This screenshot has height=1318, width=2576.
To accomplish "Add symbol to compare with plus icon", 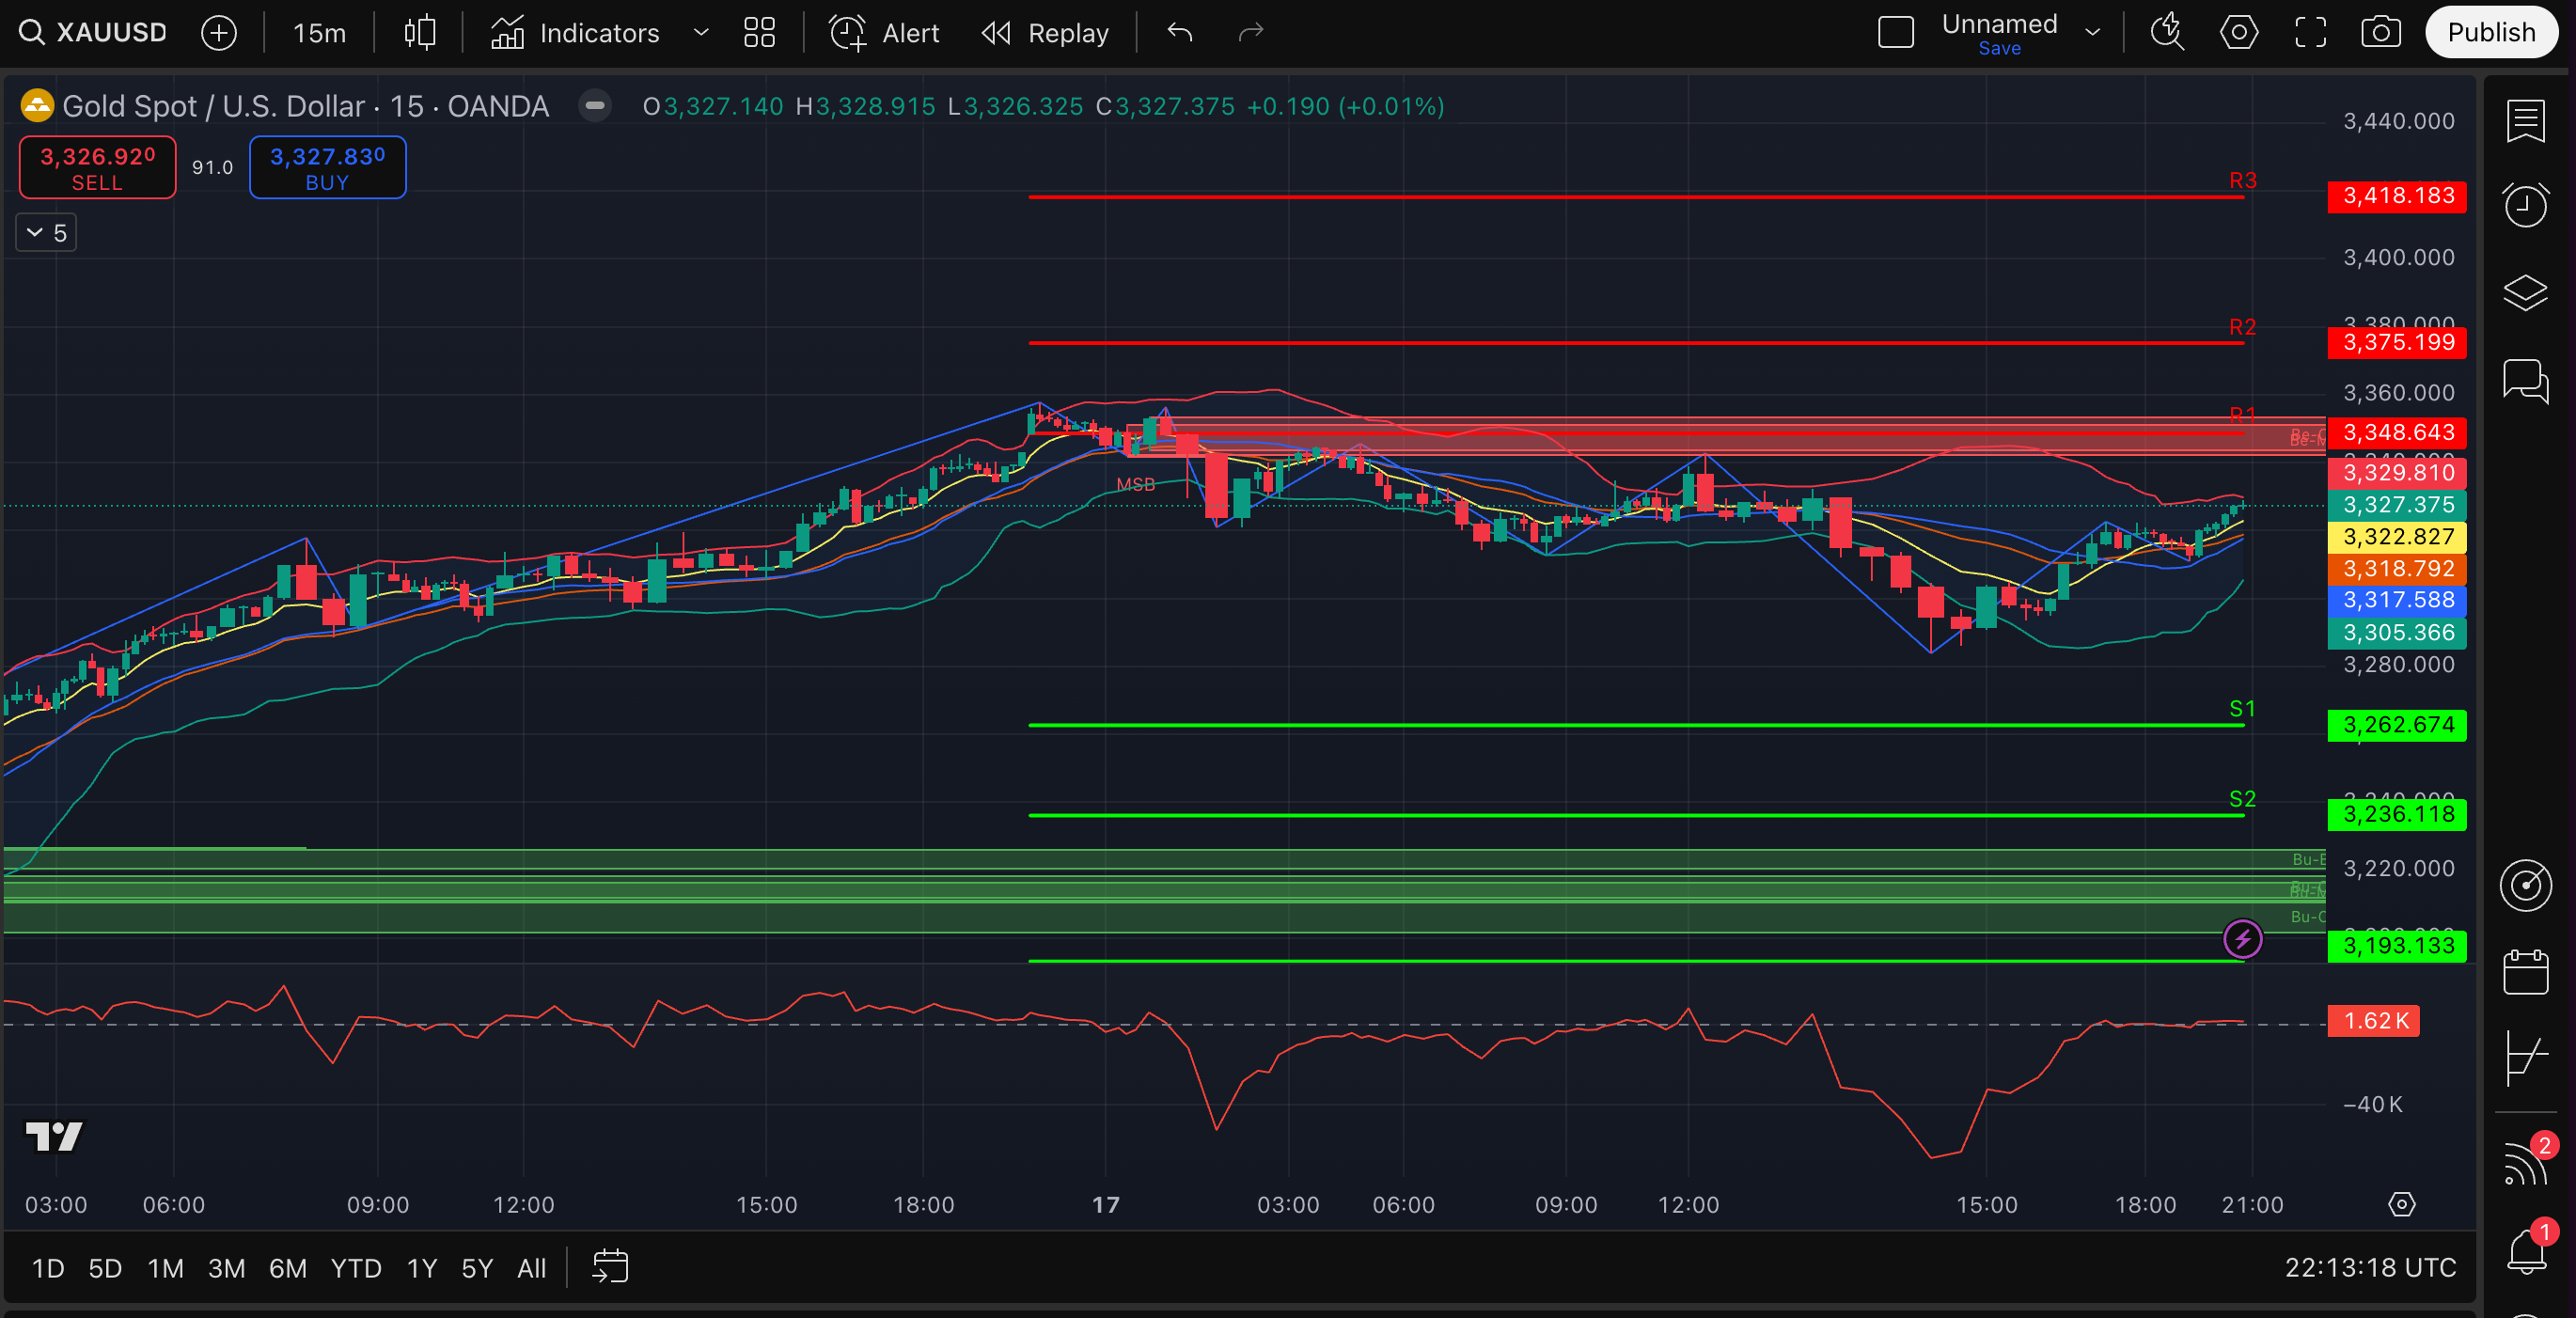I will (219, 33).
